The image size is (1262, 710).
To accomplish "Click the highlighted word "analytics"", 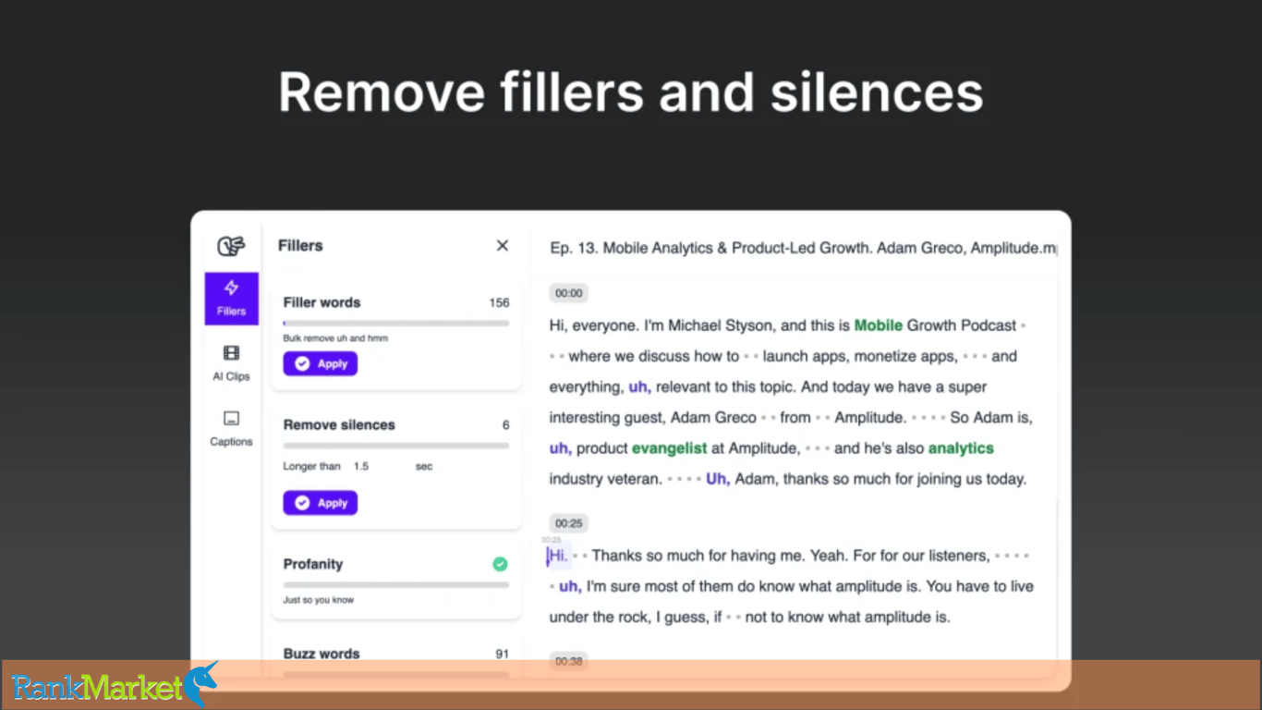I will click(961, 448).
